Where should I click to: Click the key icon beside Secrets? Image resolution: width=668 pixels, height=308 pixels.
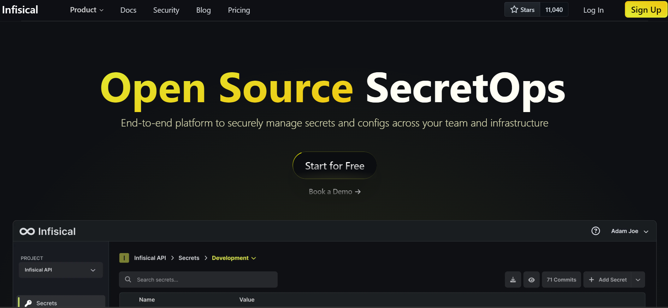(28, 303)
